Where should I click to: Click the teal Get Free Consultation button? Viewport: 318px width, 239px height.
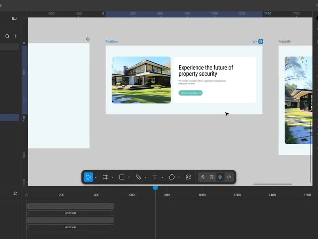pos(190,93)
